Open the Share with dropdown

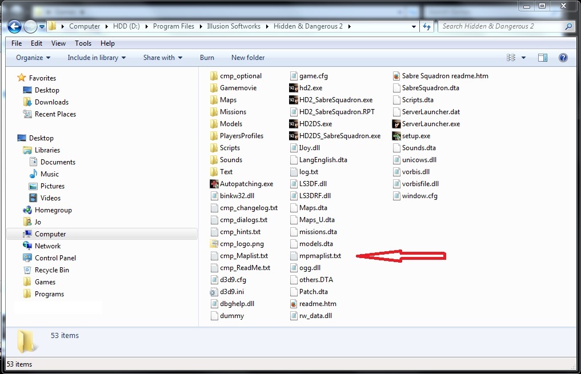point(163,58)
